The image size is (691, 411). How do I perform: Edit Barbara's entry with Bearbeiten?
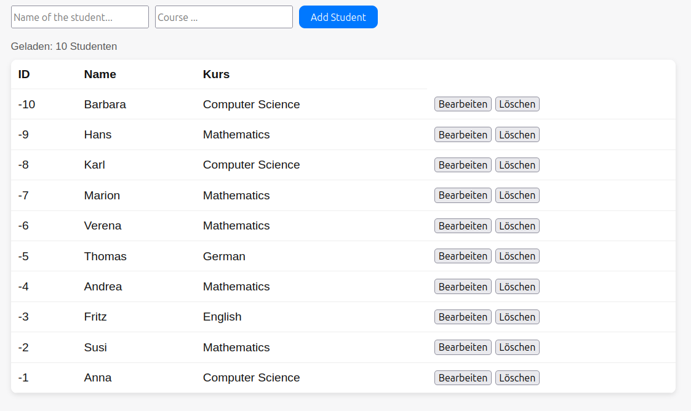click(463, 104)
